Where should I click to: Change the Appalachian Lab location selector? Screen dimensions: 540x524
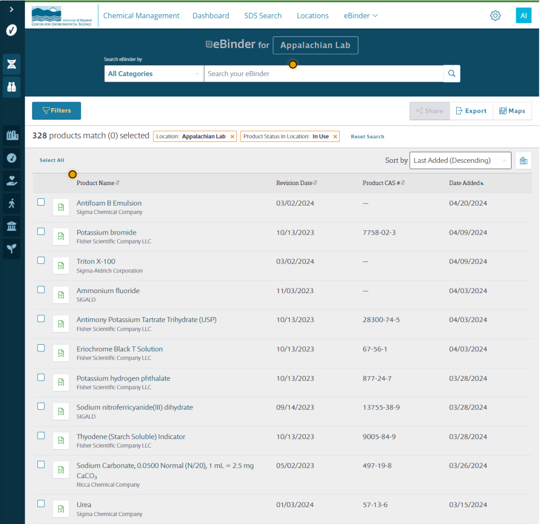(315, 45)
